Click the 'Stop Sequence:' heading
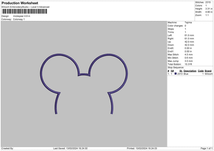Viewport: 214px width, 151px height. (x=176, y=68)
